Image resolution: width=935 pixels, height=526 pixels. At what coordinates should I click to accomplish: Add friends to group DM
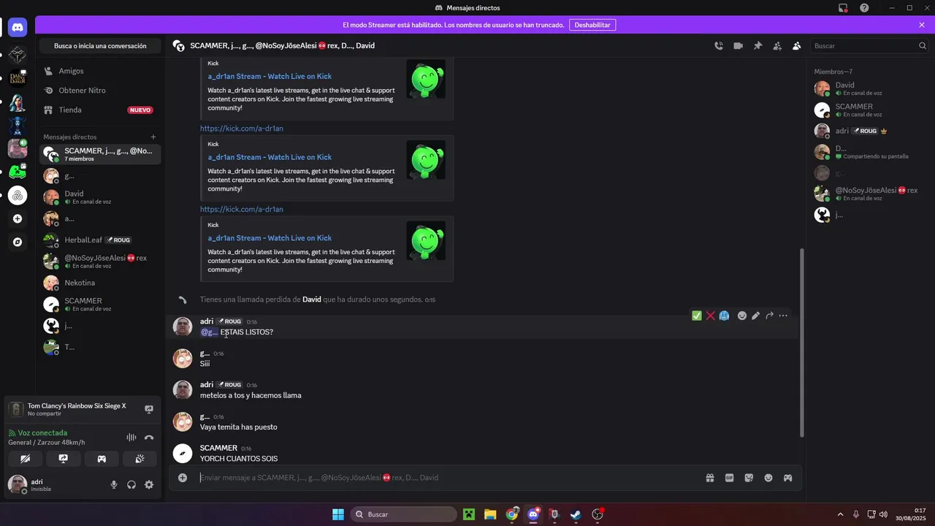pos(777,45)
